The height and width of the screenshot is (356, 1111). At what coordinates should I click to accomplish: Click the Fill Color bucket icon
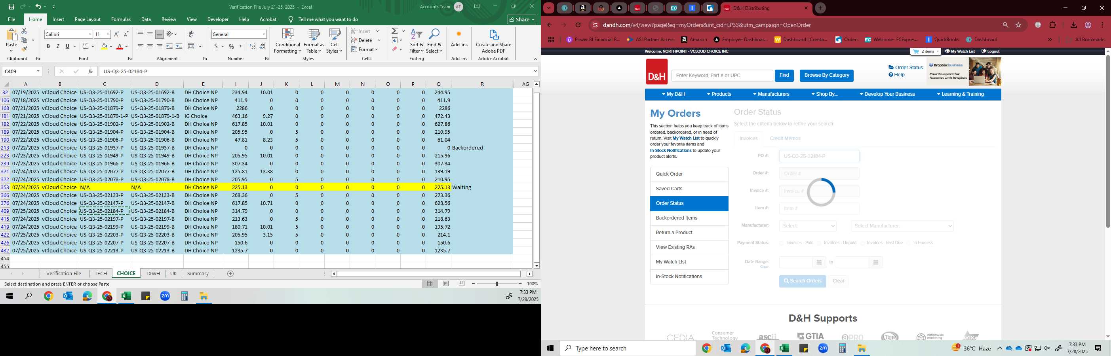pyautogui.click(x=104, y=47)
